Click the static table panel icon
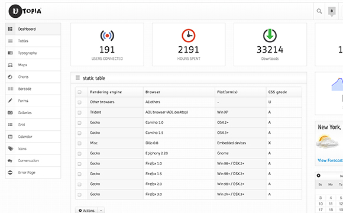 (x=77, y=78)
